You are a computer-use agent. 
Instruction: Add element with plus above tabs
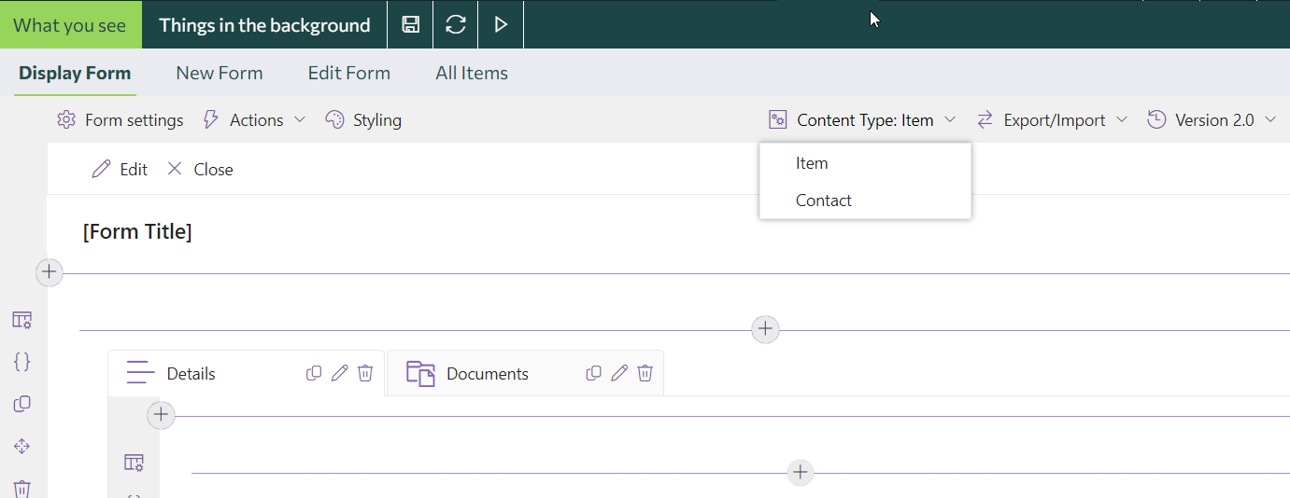tap(766, 328)
